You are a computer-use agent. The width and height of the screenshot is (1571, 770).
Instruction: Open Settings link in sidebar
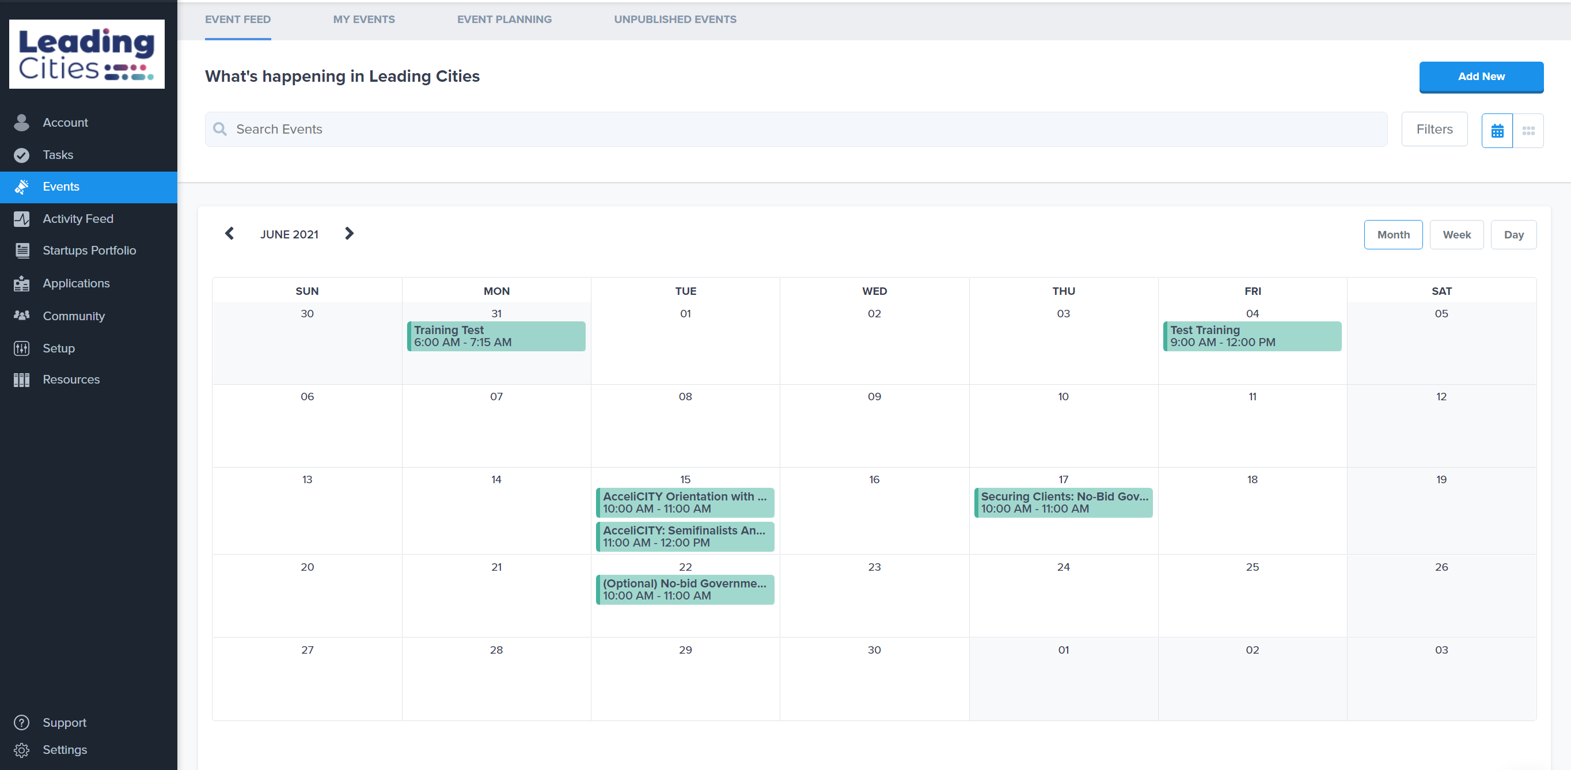pos(64,750)
